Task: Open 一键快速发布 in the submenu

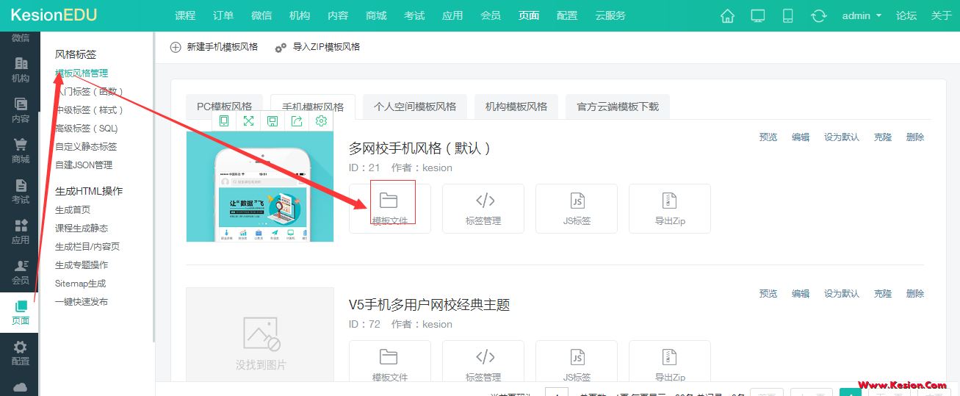Action: (82, 302)
